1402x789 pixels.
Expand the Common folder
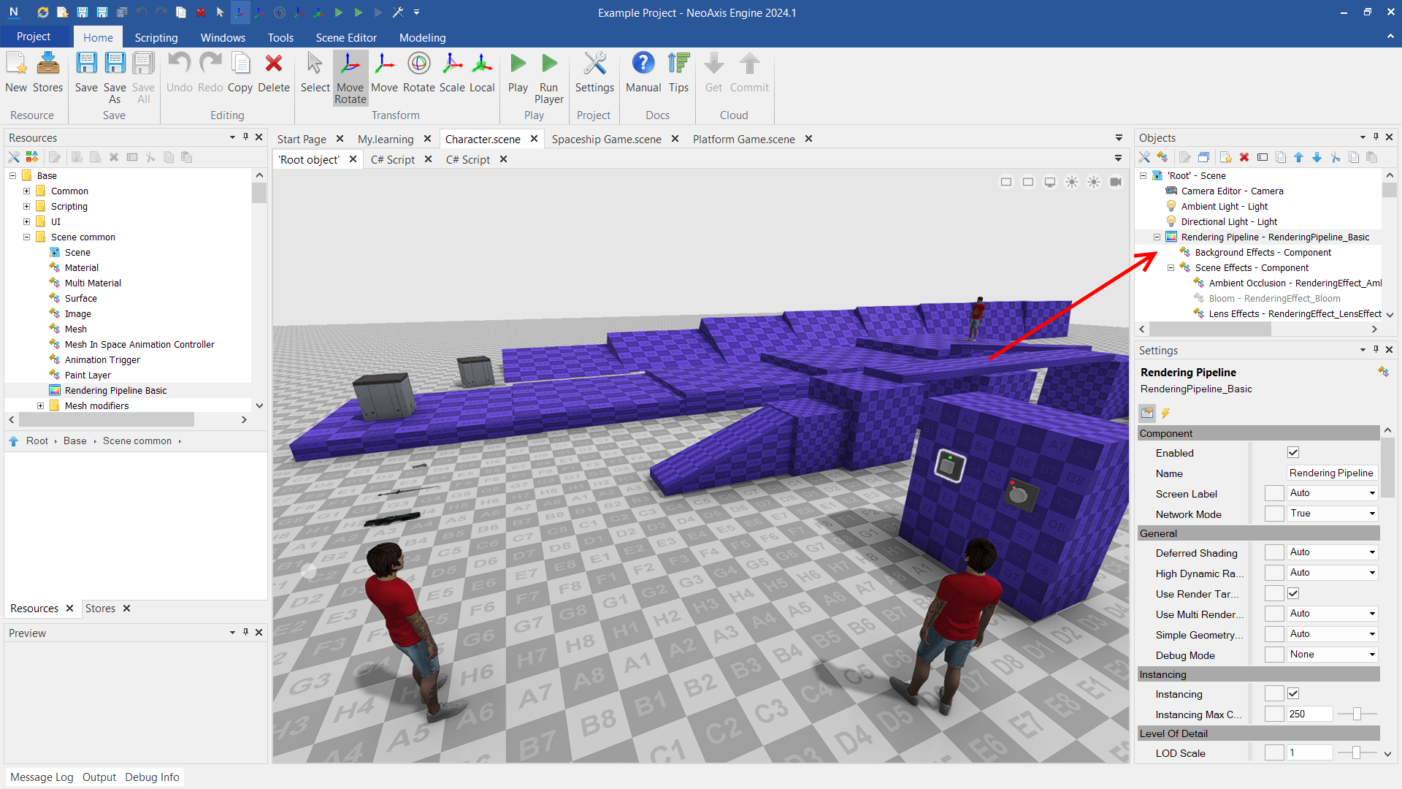27,191
